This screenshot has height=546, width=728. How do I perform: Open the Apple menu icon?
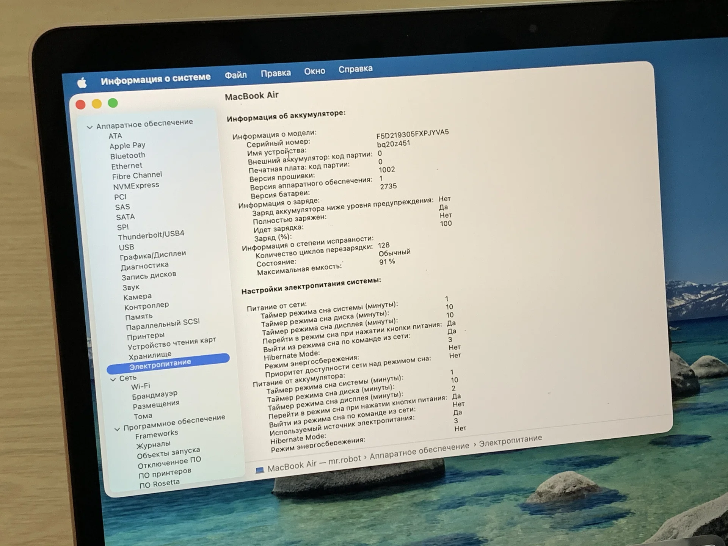pyautogui.click(x=82, y=83)
